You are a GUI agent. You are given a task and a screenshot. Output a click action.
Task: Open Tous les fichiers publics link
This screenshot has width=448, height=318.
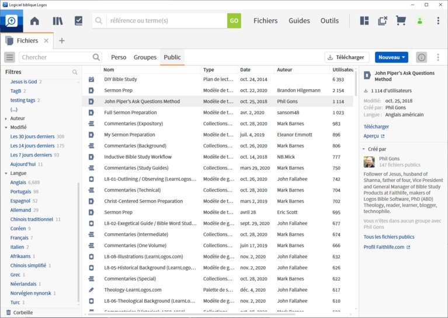point(389,237)
